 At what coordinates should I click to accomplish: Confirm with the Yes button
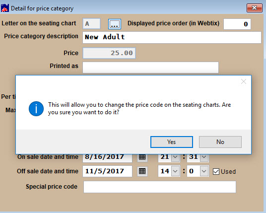coord(172,142)
